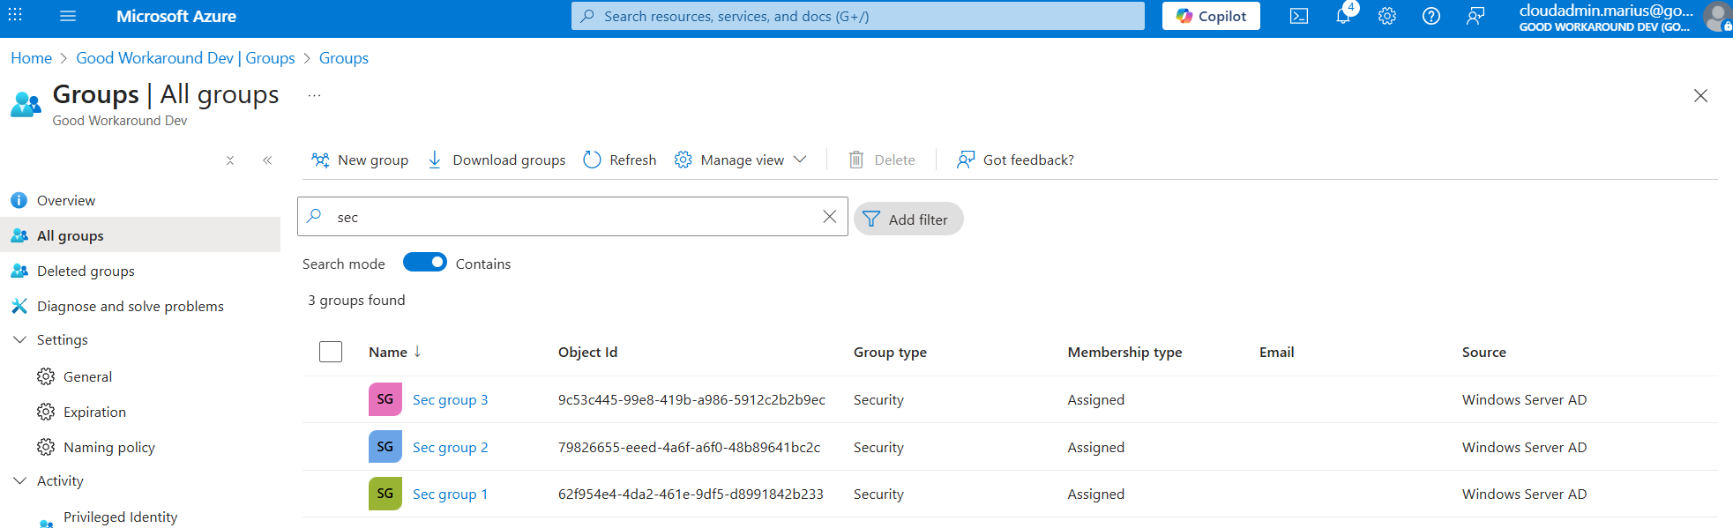
Task: Open the Cloud Shell terminal icon
Action: pyautogui.click(x=1298, y=16)
